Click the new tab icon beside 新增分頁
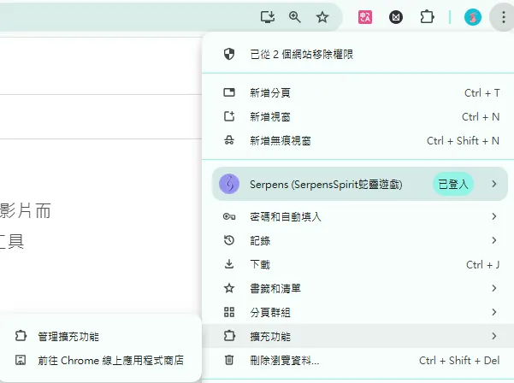The height and width of the screenshot is (383, 514). (229, 92)
